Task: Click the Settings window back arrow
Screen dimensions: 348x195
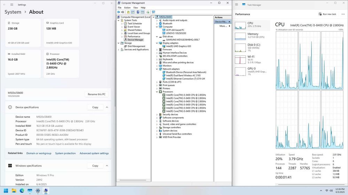Action: [4, 5]
